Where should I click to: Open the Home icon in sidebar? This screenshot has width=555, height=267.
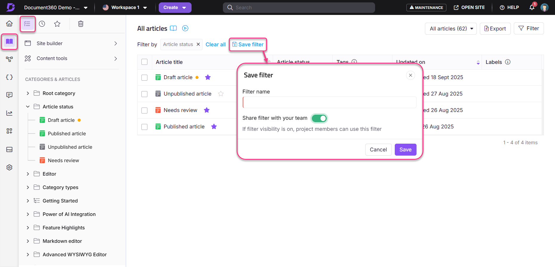(x=9, y=24)
